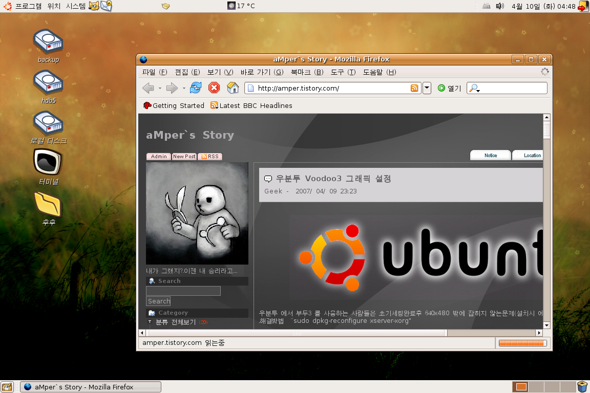Click the Admin button on the blog
The image size is (590, 393).
click(x=159, y=157)
